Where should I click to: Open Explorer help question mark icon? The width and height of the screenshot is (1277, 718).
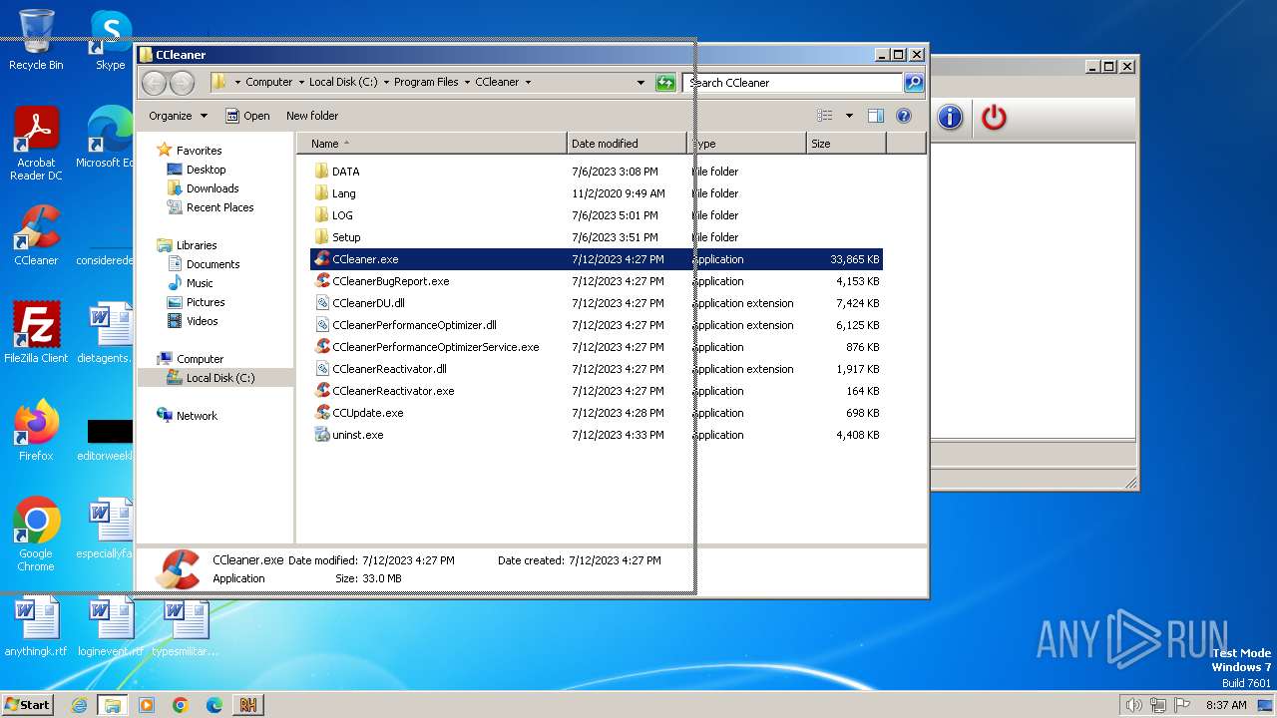coord(904,116)
